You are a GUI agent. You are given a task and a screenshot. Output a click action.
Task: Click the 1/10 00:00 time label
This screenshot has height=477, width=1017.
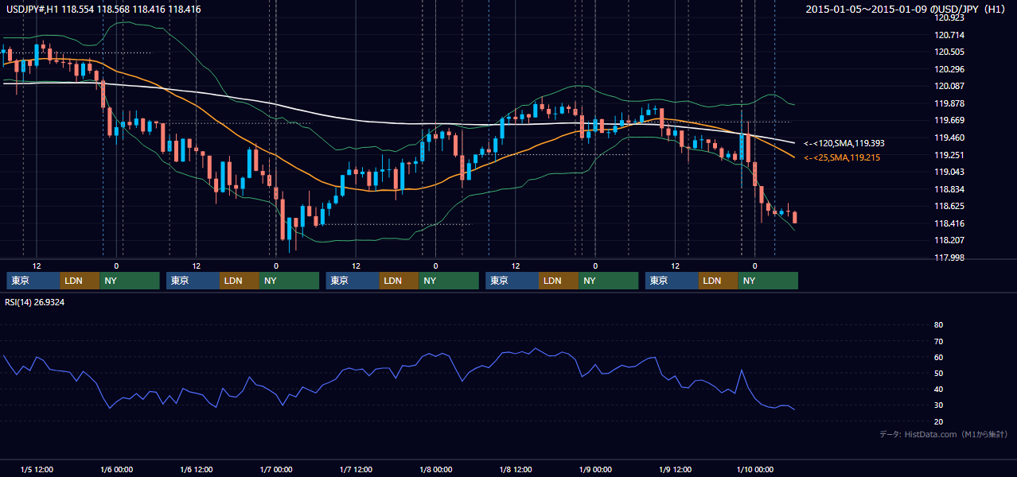(x=754, y=470)
